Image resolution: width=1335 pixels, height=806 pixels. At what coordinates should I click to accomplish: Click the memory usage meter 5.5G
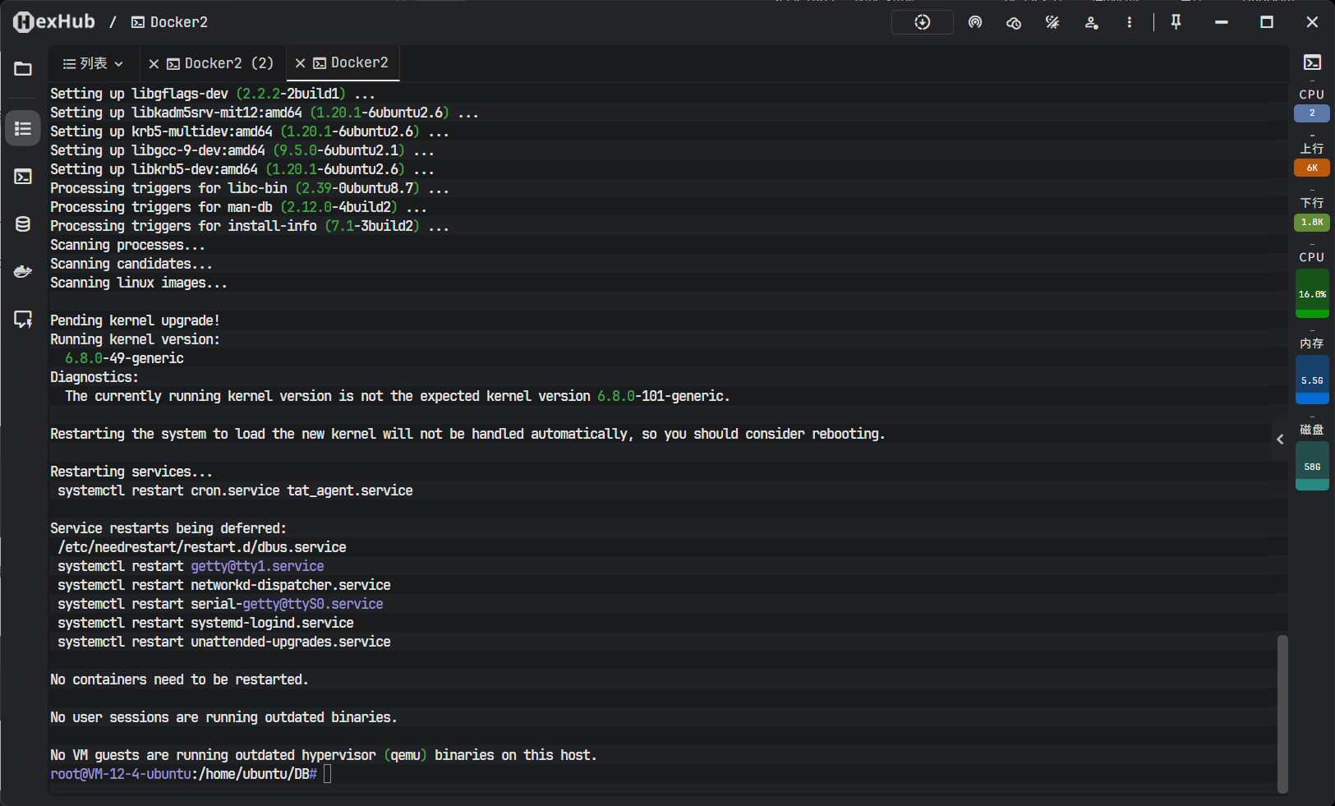pyautogui.click(x=1312, y=380)
